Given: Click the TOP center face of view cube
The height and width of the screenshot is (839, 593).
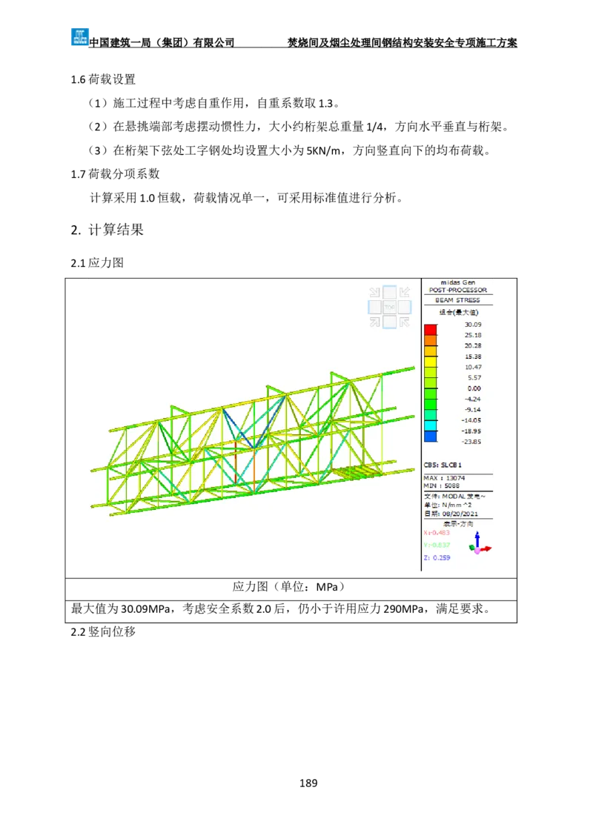Looking at the screenshot, I should pos(389,307).
